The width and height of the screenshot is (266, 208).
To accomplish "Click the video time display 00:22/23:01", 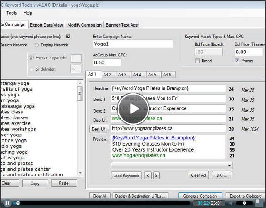I will [210, 203].
